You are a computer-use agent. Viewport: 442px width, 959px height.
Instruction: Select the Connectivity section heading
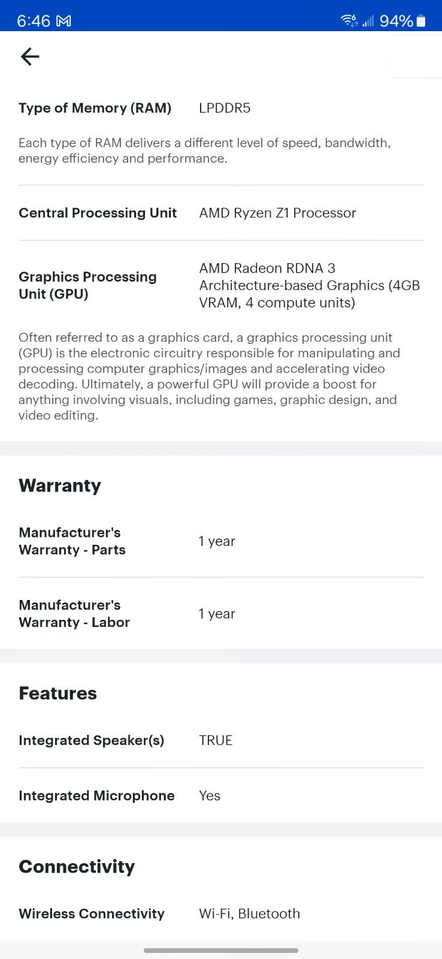(77, 867)
